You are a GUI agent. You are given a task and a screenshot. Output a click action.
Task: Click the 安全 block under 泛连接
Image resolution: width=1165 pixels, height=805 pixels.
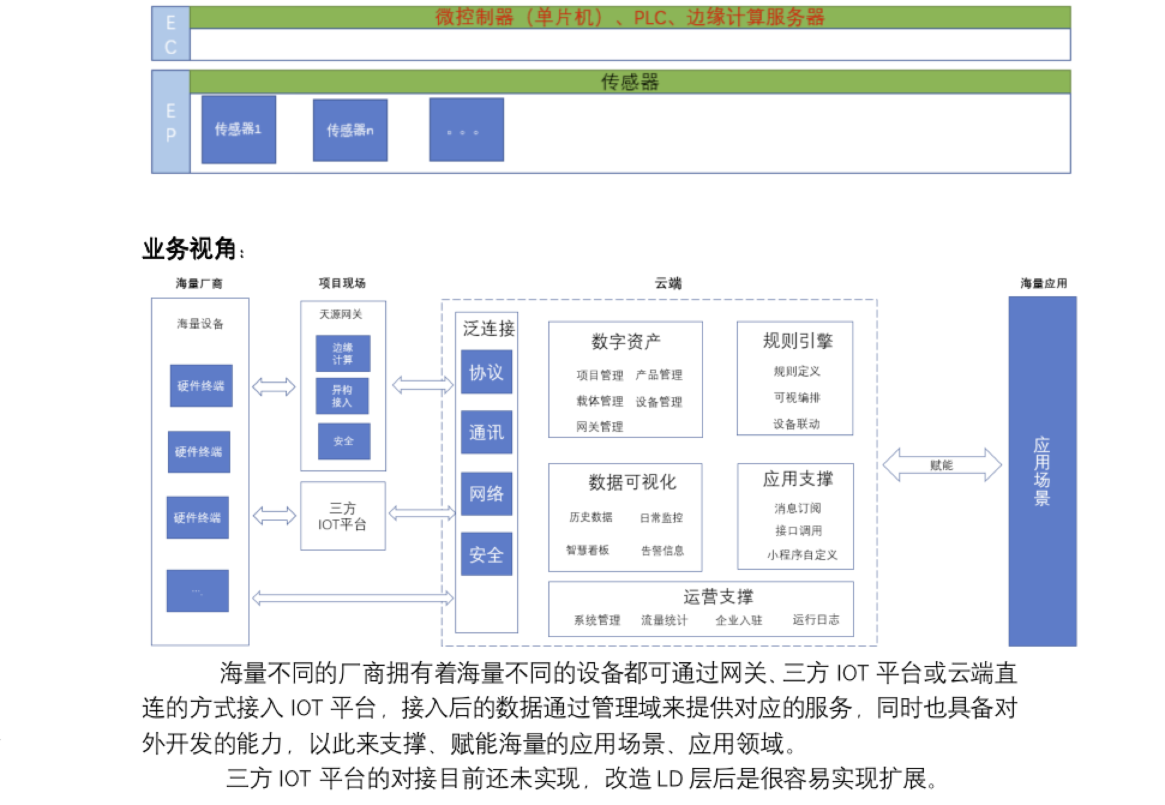(x=487, y=554)
